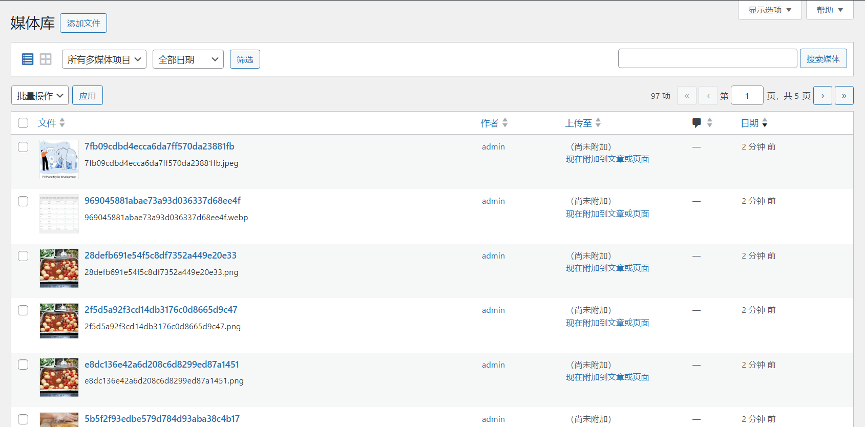The height and width of the screenshot is (427, 865).
Task: Click the 作者 column header
Action: pos(490,123)
